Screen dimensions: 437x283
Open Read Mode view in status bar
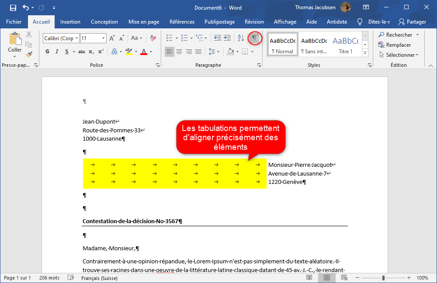pyautogui.click(x=309, y=278)
